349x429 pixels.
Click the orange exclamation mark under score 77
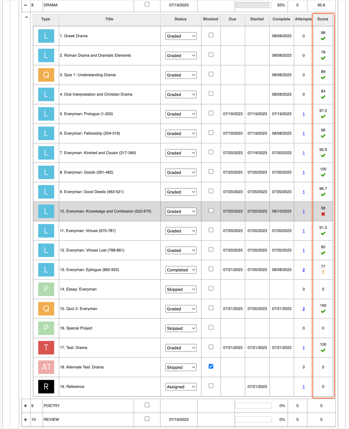click(x=323, y=272)
